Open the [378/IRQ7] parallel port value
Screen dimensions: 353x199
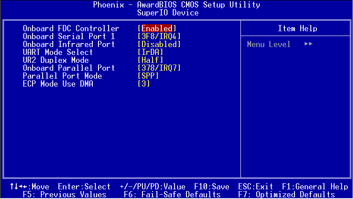(x=159, y=68)
